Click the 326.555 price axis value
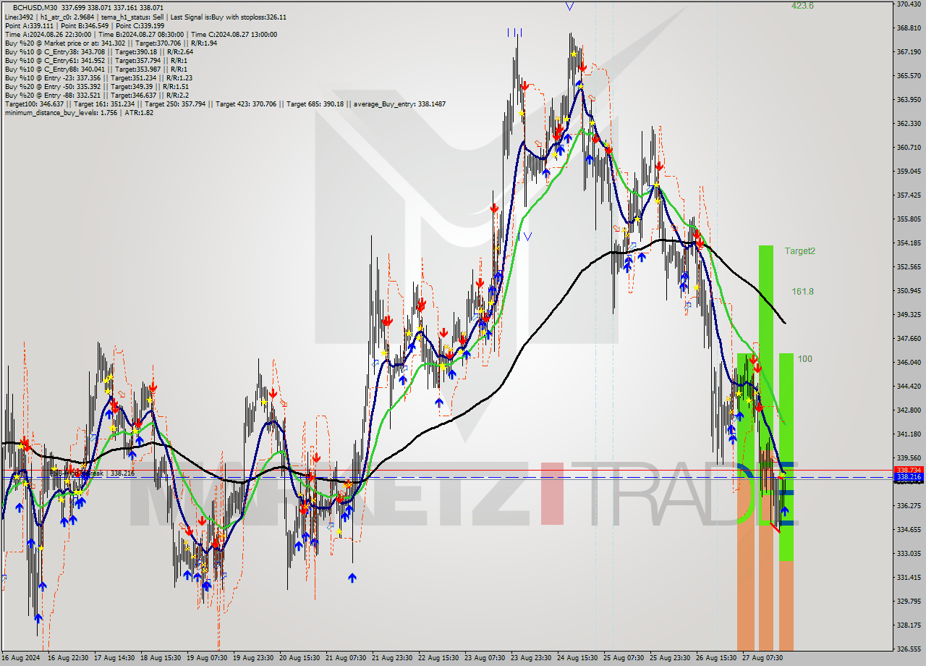Viewport: 926px width, 666px height. 909,649
